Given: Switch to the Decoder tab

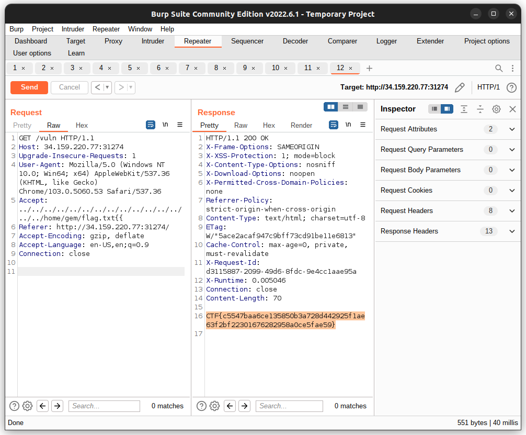Looking at the screenshot, I should (295, 41).
